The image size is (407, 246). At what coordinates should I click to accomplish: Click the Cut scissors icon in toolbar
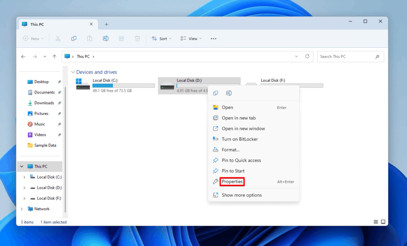pyautogui.click(x=58, y=39)
